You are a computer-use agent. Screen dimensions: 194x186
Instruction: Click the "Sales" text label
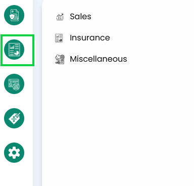tap(80, 17)
